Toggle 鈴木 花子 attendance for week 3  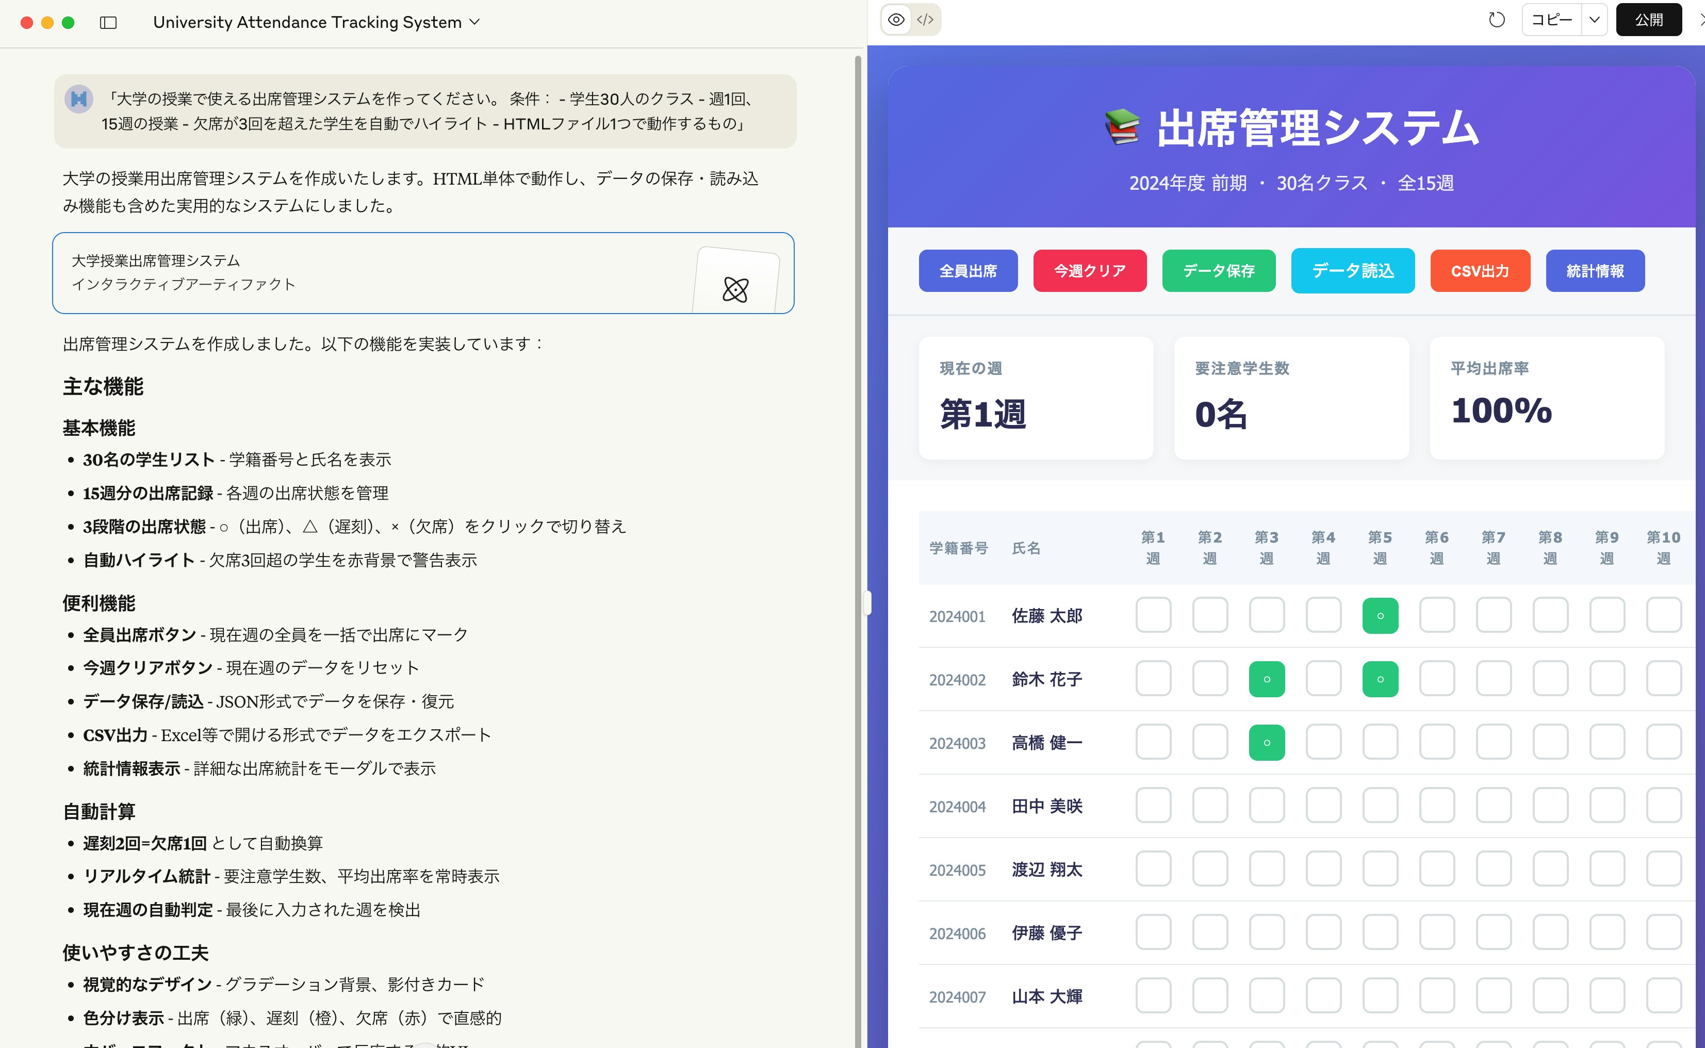[1266, 679]
